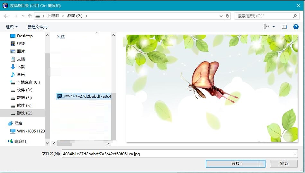This screenshot has width=305, height=173.
Task: Click the forward navigation arrow
Action: (x=15, y=16)
